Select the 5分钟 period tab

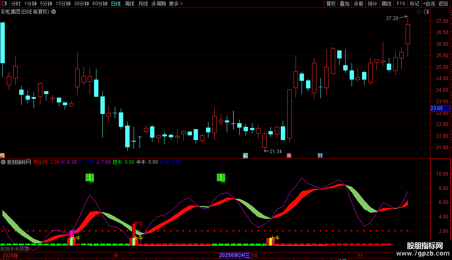coord(46,4)
